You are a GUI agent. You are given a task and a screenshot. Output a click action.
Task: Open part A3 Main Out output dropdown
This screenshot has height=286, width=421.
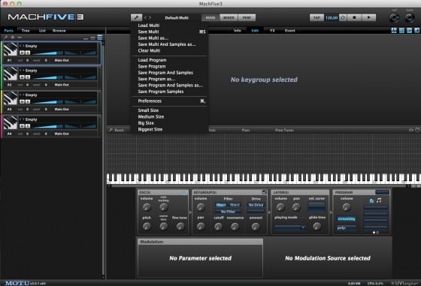tap(62, 110)
